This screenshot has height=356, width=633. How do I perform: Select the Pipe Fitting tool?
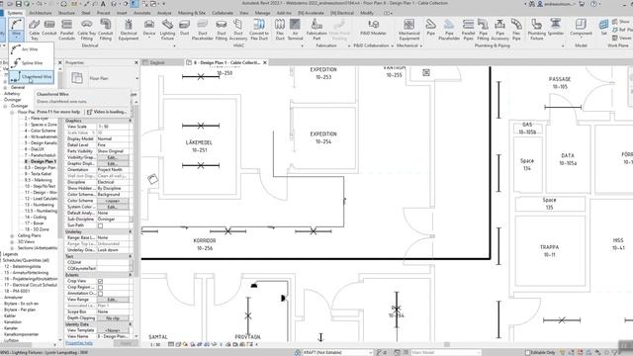(x=483, y=30)
